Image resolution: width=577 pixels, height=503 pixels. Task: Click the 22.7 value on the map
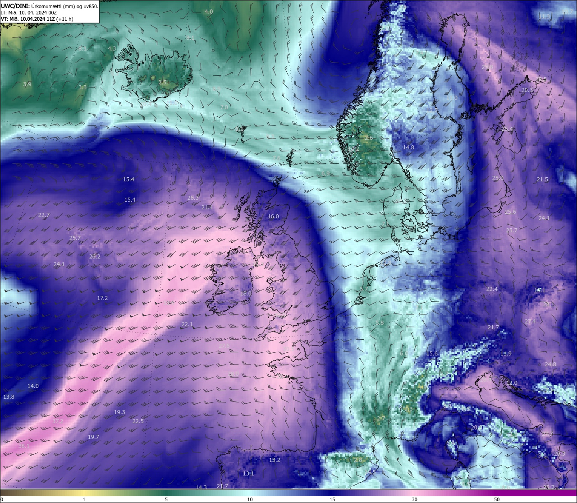tap(44, 215)
